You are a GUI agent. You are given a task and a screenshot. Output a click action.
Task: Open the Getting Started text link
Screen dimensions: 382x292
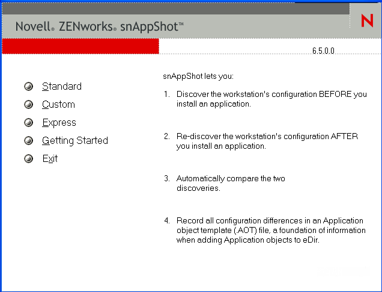(75, 141)
